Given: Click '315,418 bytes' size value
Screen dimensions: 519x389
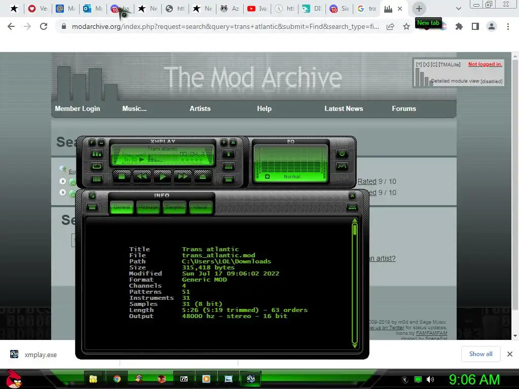Looking at the screenshot, I should coord(208,267).
